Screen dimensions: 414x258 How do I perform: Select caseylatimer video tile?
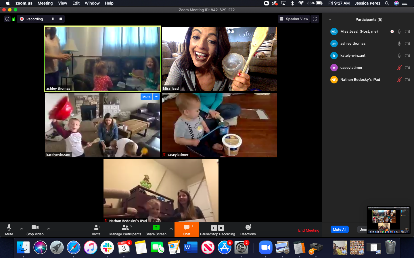click(219, 125)
